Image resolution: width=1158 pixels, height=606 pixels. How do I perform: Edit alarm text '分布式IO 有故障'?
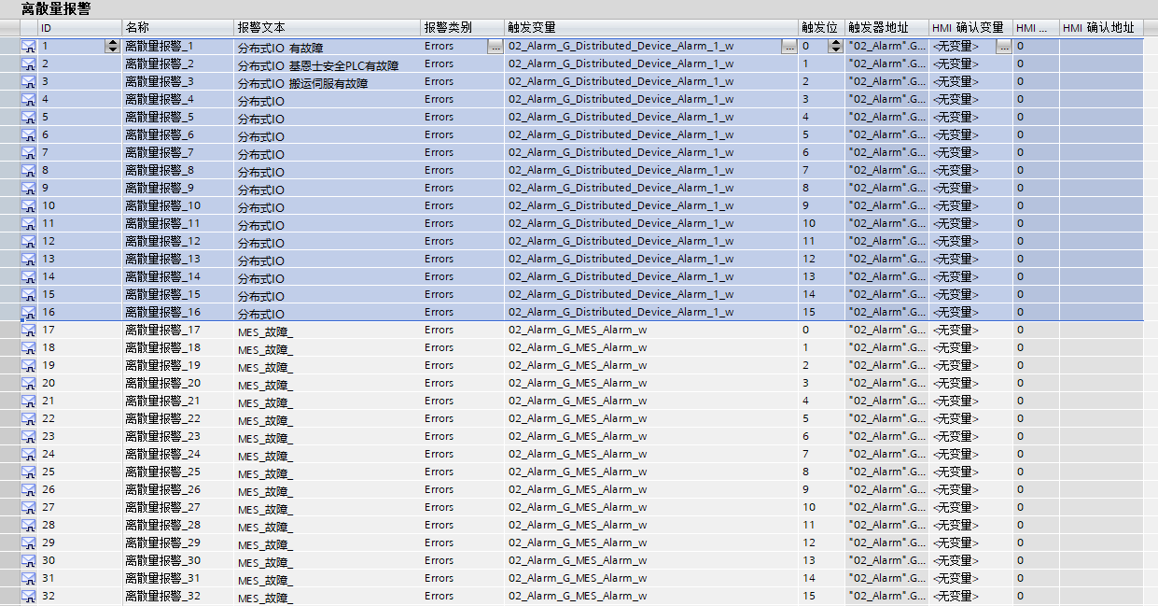tap(281, 48)
